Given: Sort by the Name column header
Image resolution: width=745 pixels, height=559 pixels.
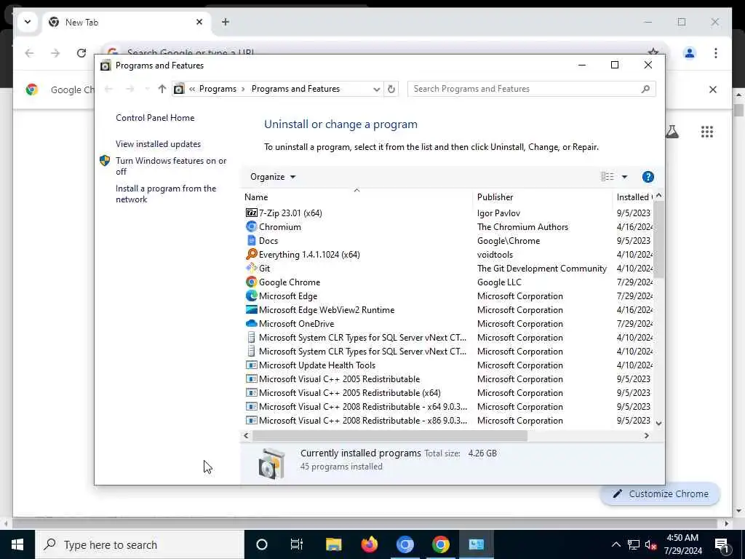Looking at the screenshot, I should click(256, 197).
